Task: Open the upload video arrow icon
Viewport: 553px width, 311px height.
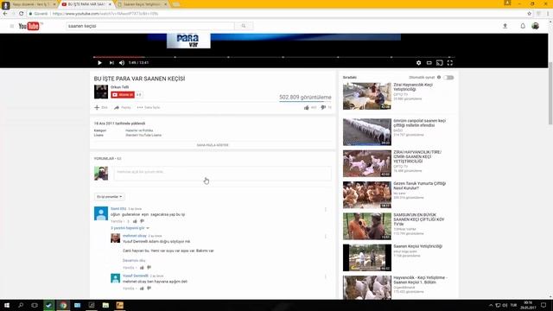Action: (505, 26)
